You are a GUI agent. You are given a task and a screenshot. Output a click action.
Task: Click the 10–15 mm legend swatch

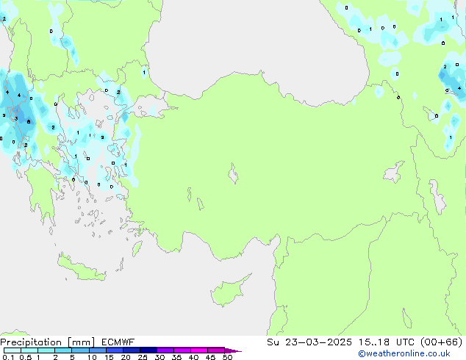pyautogui.click(x=98, y=350)
